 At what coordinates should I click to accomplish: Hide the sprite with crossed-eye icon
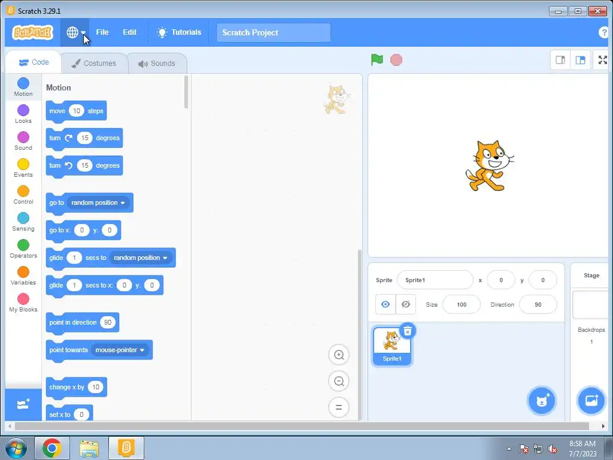point(406,304)
